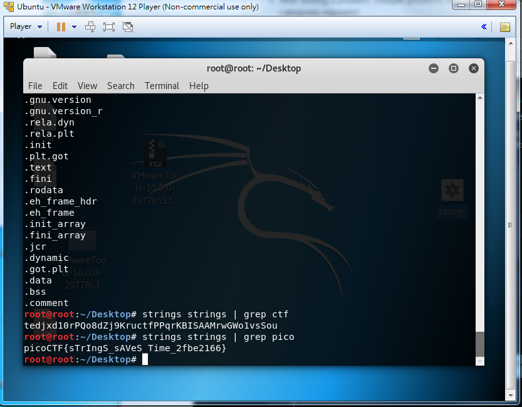Click terminal scrollbar down arrow
522x407 pixels.
click(x=480, y=361)
